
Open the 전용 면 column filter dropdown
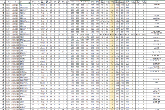tap(61, 2)
